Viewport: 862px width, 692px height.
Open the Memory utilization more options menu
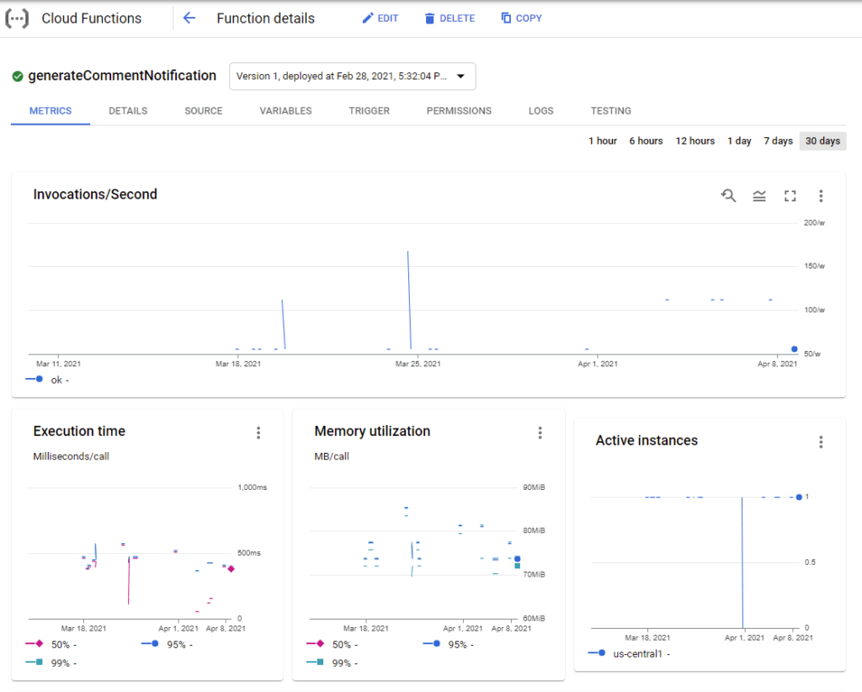pos(540,433)
